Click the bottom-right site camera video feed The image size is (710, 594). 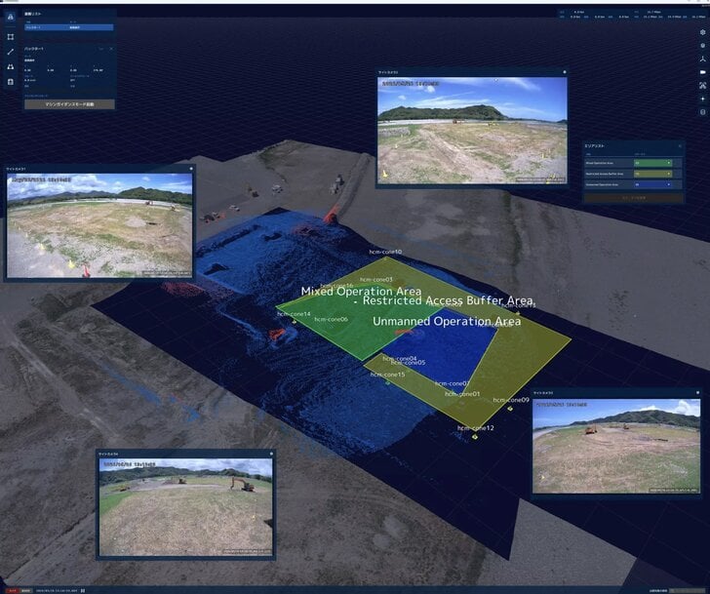tap(616, 446)
